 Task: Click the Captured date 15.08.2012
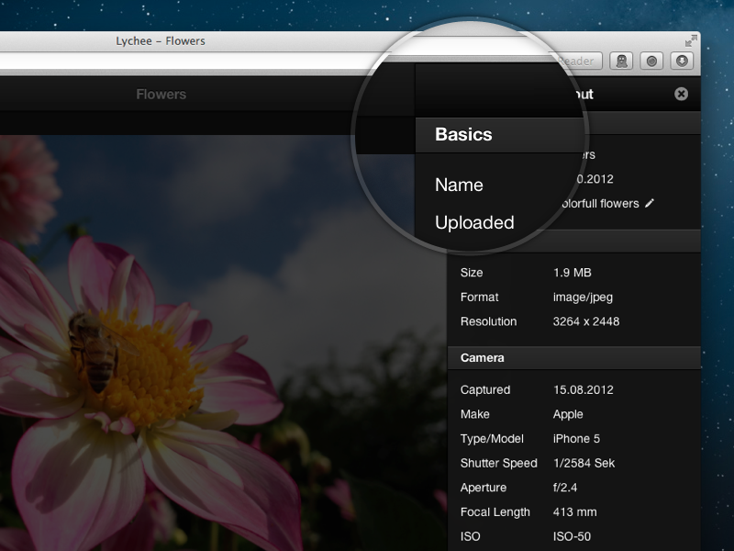[584, 389]
